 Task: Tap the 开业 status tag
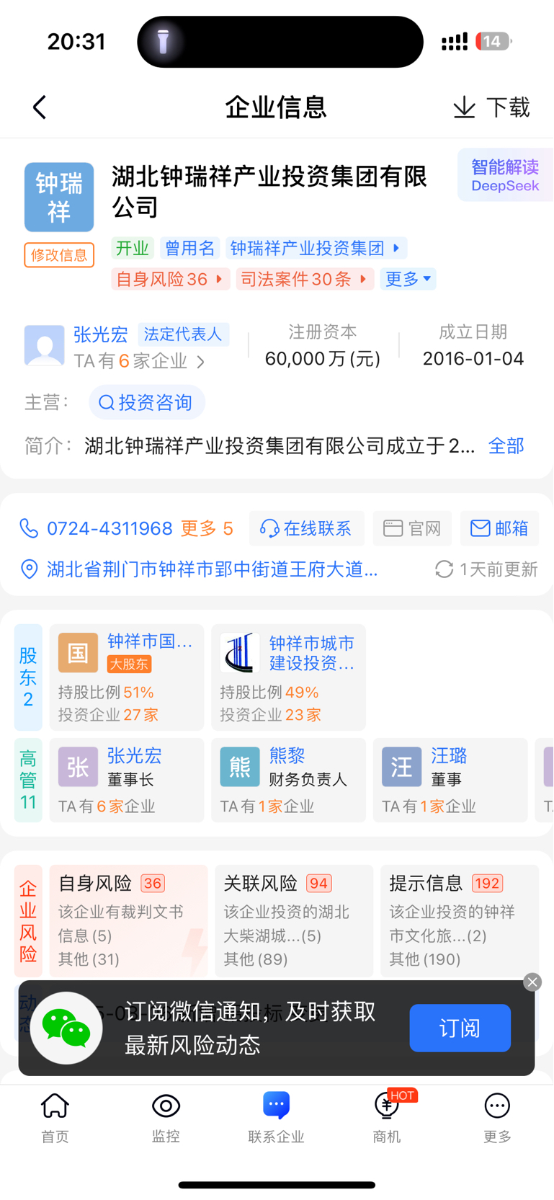tap(133, 249)
